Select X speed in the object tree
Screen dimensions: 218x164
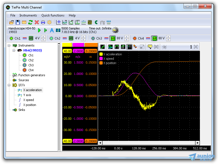click(29, 100)
